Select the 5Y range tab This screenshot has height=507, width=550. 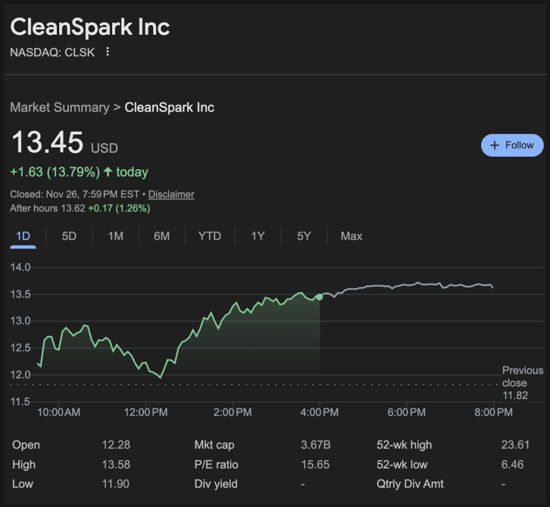point(304,236)
